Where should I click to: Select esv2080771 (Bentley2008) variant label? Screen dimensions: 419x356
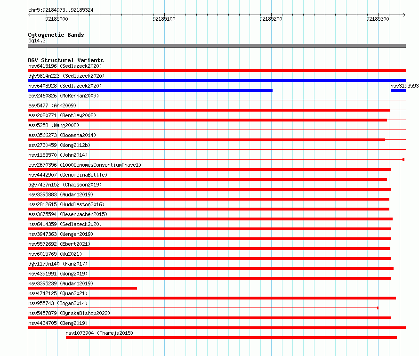(x=62, y=115)
